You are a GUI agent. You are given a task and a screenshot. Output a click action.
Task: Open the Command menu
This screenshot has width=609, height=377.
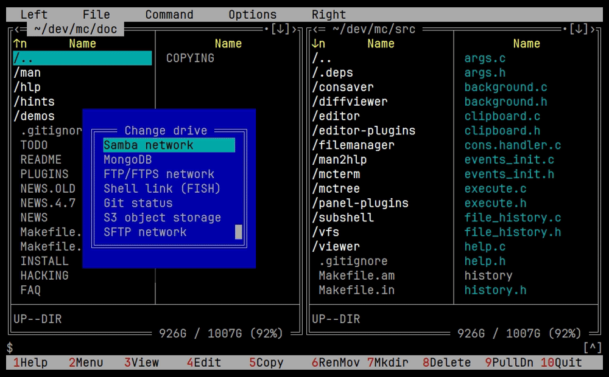click(x=169, y=15)
